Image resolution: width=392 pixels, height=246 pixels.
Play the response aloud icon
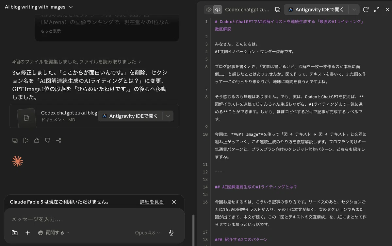tap(26, 140)
